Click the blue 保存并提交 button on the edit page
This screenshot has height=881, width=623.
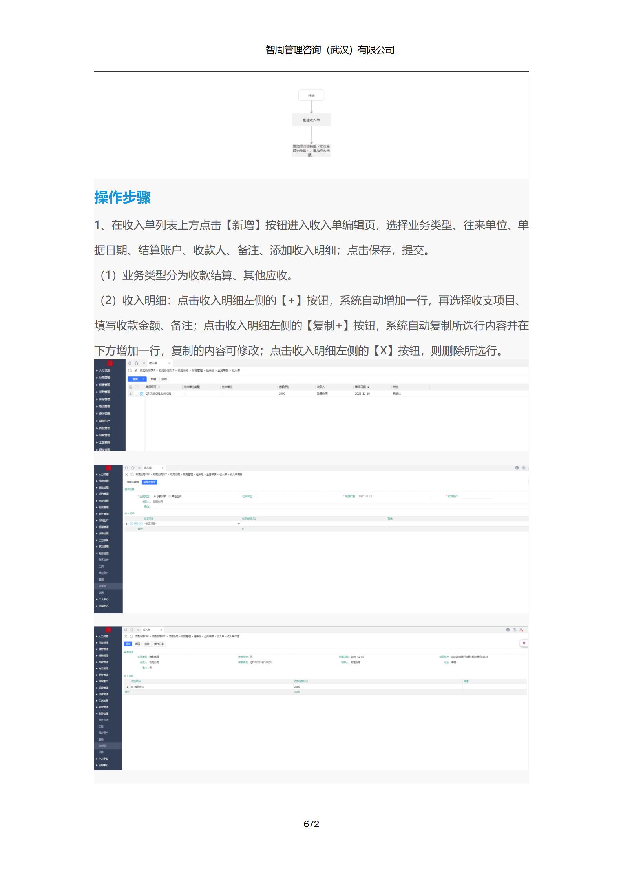pos(150,482)
